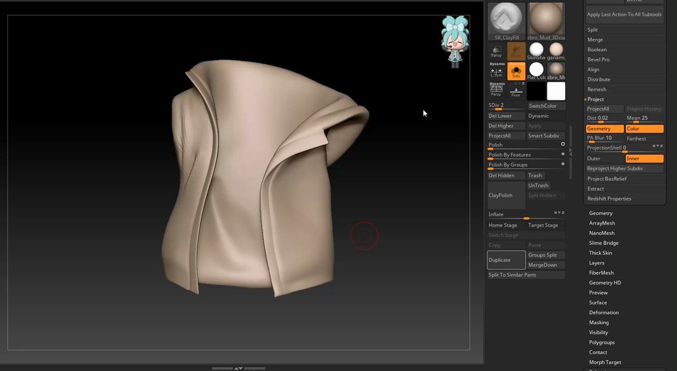This screenshot has height=371, width=677.
Task: Click Del Higher button
Action: coord(507,126)
